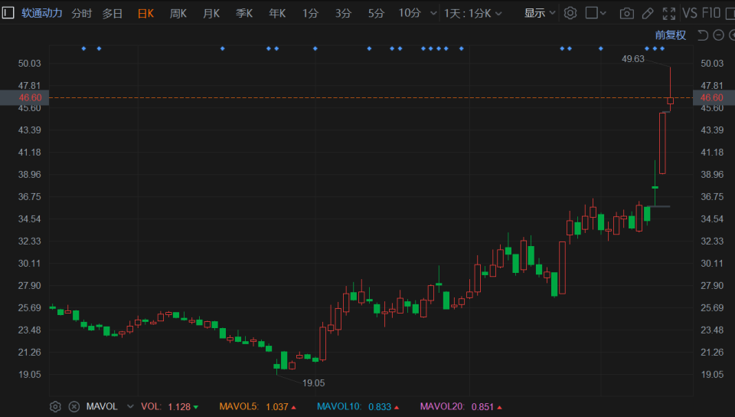Take a chart screenshot with camera icon
Viewport: 735px width, 417px height.
(627, 14)
